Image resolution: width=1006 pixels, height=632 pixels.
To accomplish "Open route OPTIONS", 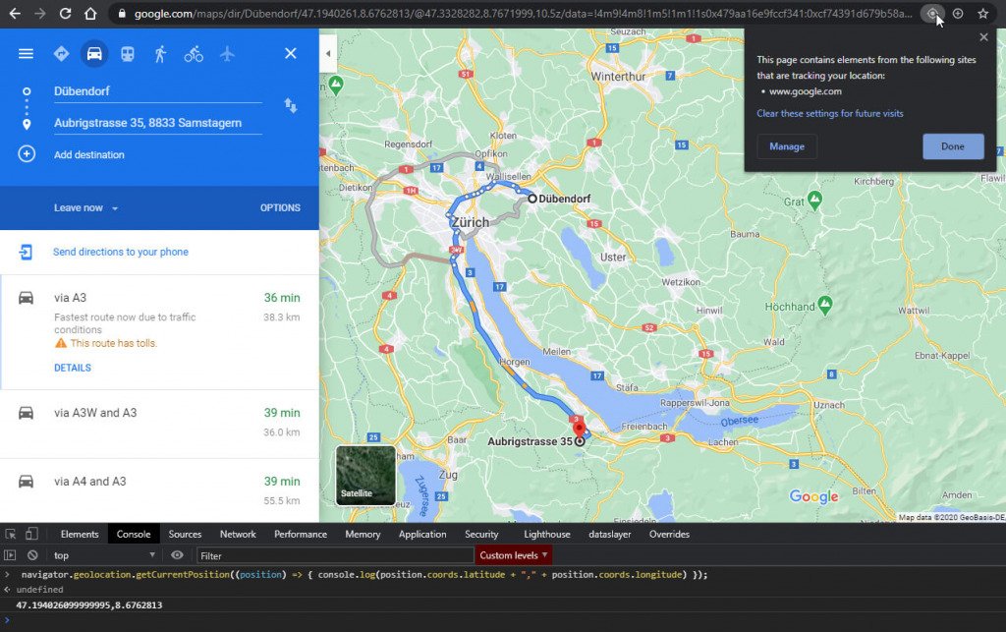I will tap(280, 208).
